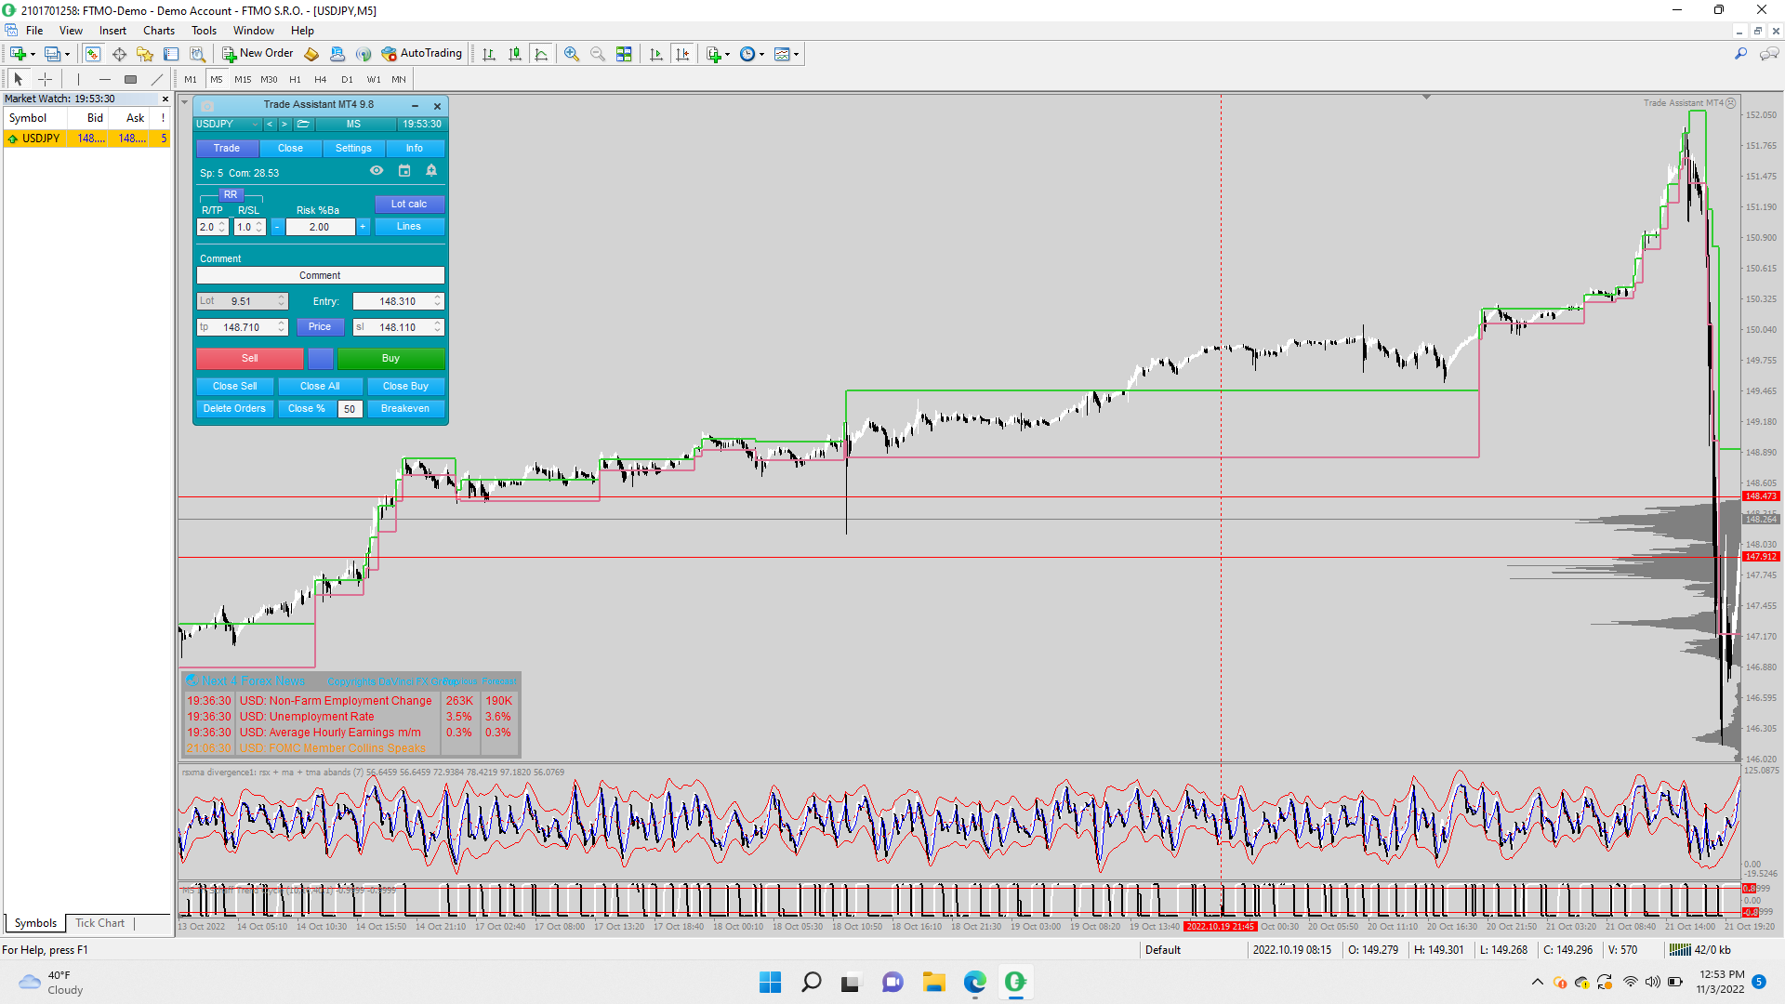
Task: Draw a trendline with the line tool
Action: [x=157, y=79]
